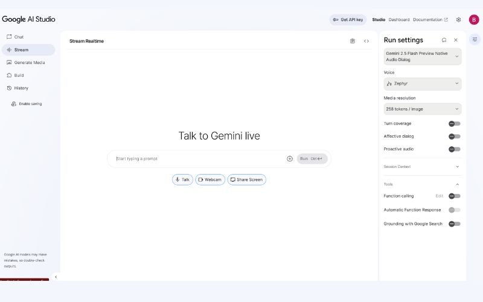
Task: Enable the Turn coverage toggle
Action: [x=455, y=124]
